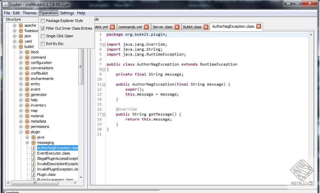Viewport: 320px width, 193px height.
Task: Click the Java class icon beside AuthorNagException.class
Action: point(34,148)
